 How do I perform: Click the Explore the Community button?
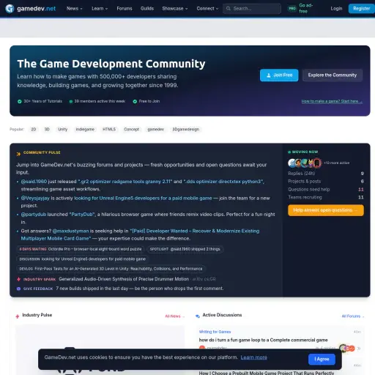(333, 75)
